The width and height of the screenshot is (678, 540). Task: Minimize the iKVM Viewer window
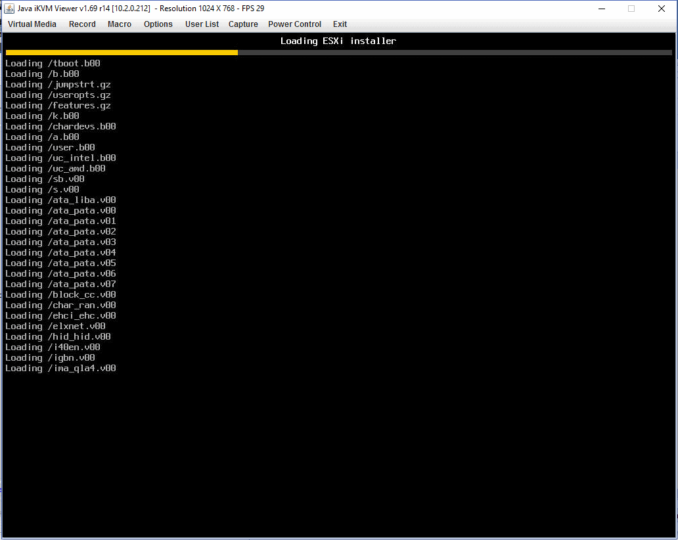point(602,9)
